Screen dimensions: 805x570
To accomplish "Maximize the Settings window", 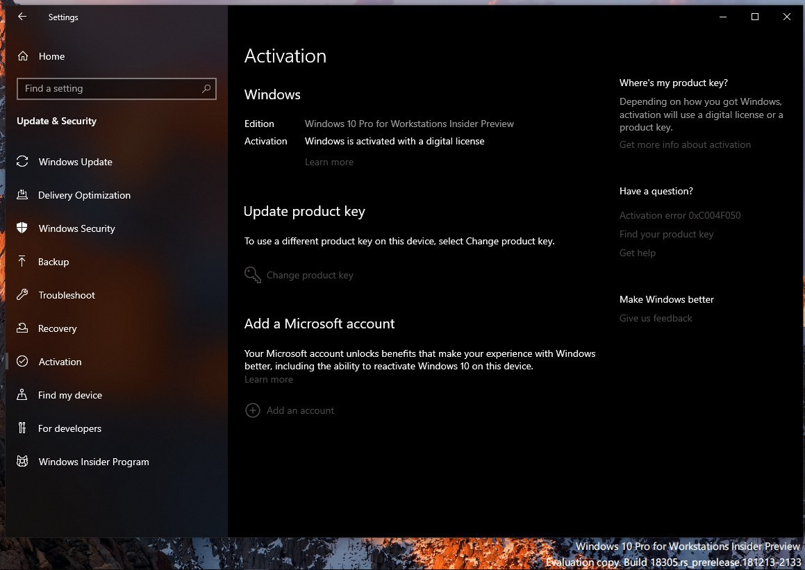I will pos(755,17).
